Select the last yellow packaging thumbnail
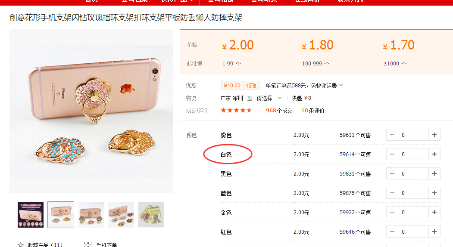This screenshot has height=247, width=453. click(151, 215)
